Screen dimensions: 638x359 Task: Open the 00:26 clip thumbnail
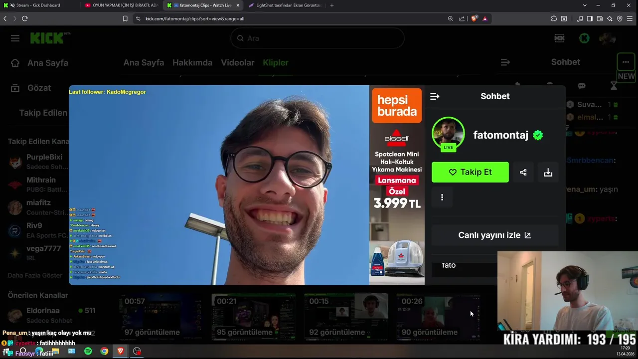438,317
